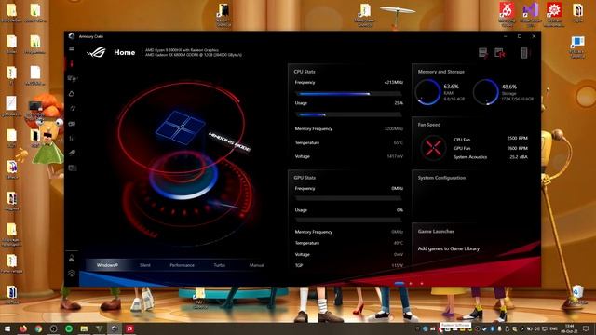
Task: Click the CPU Fan 2500 RPM row
Action: (491, 139)
